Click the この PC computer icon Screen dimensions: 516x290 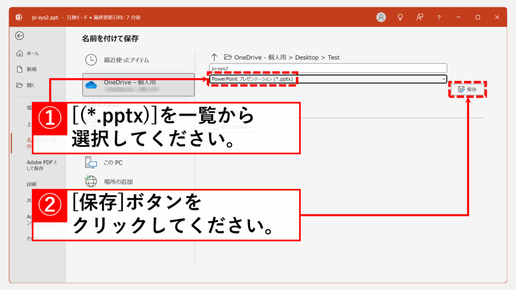tap(91, 163)
